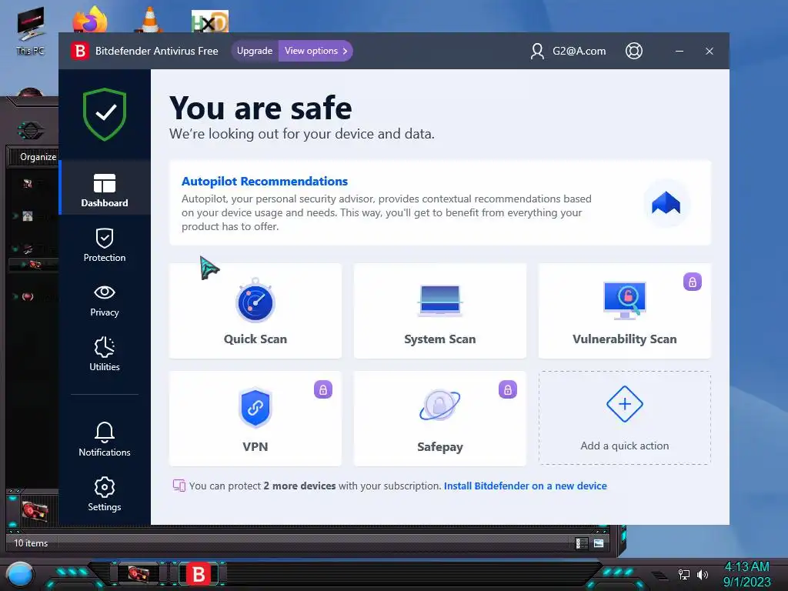Go to the Protection section
Screen dimensions: 788x591
coord(105,245)
